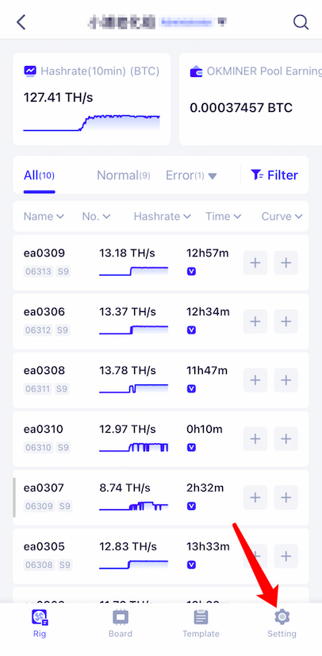
Task: Select the Rig tab icon
Action: pyautogui.click(x=40, y=616)
